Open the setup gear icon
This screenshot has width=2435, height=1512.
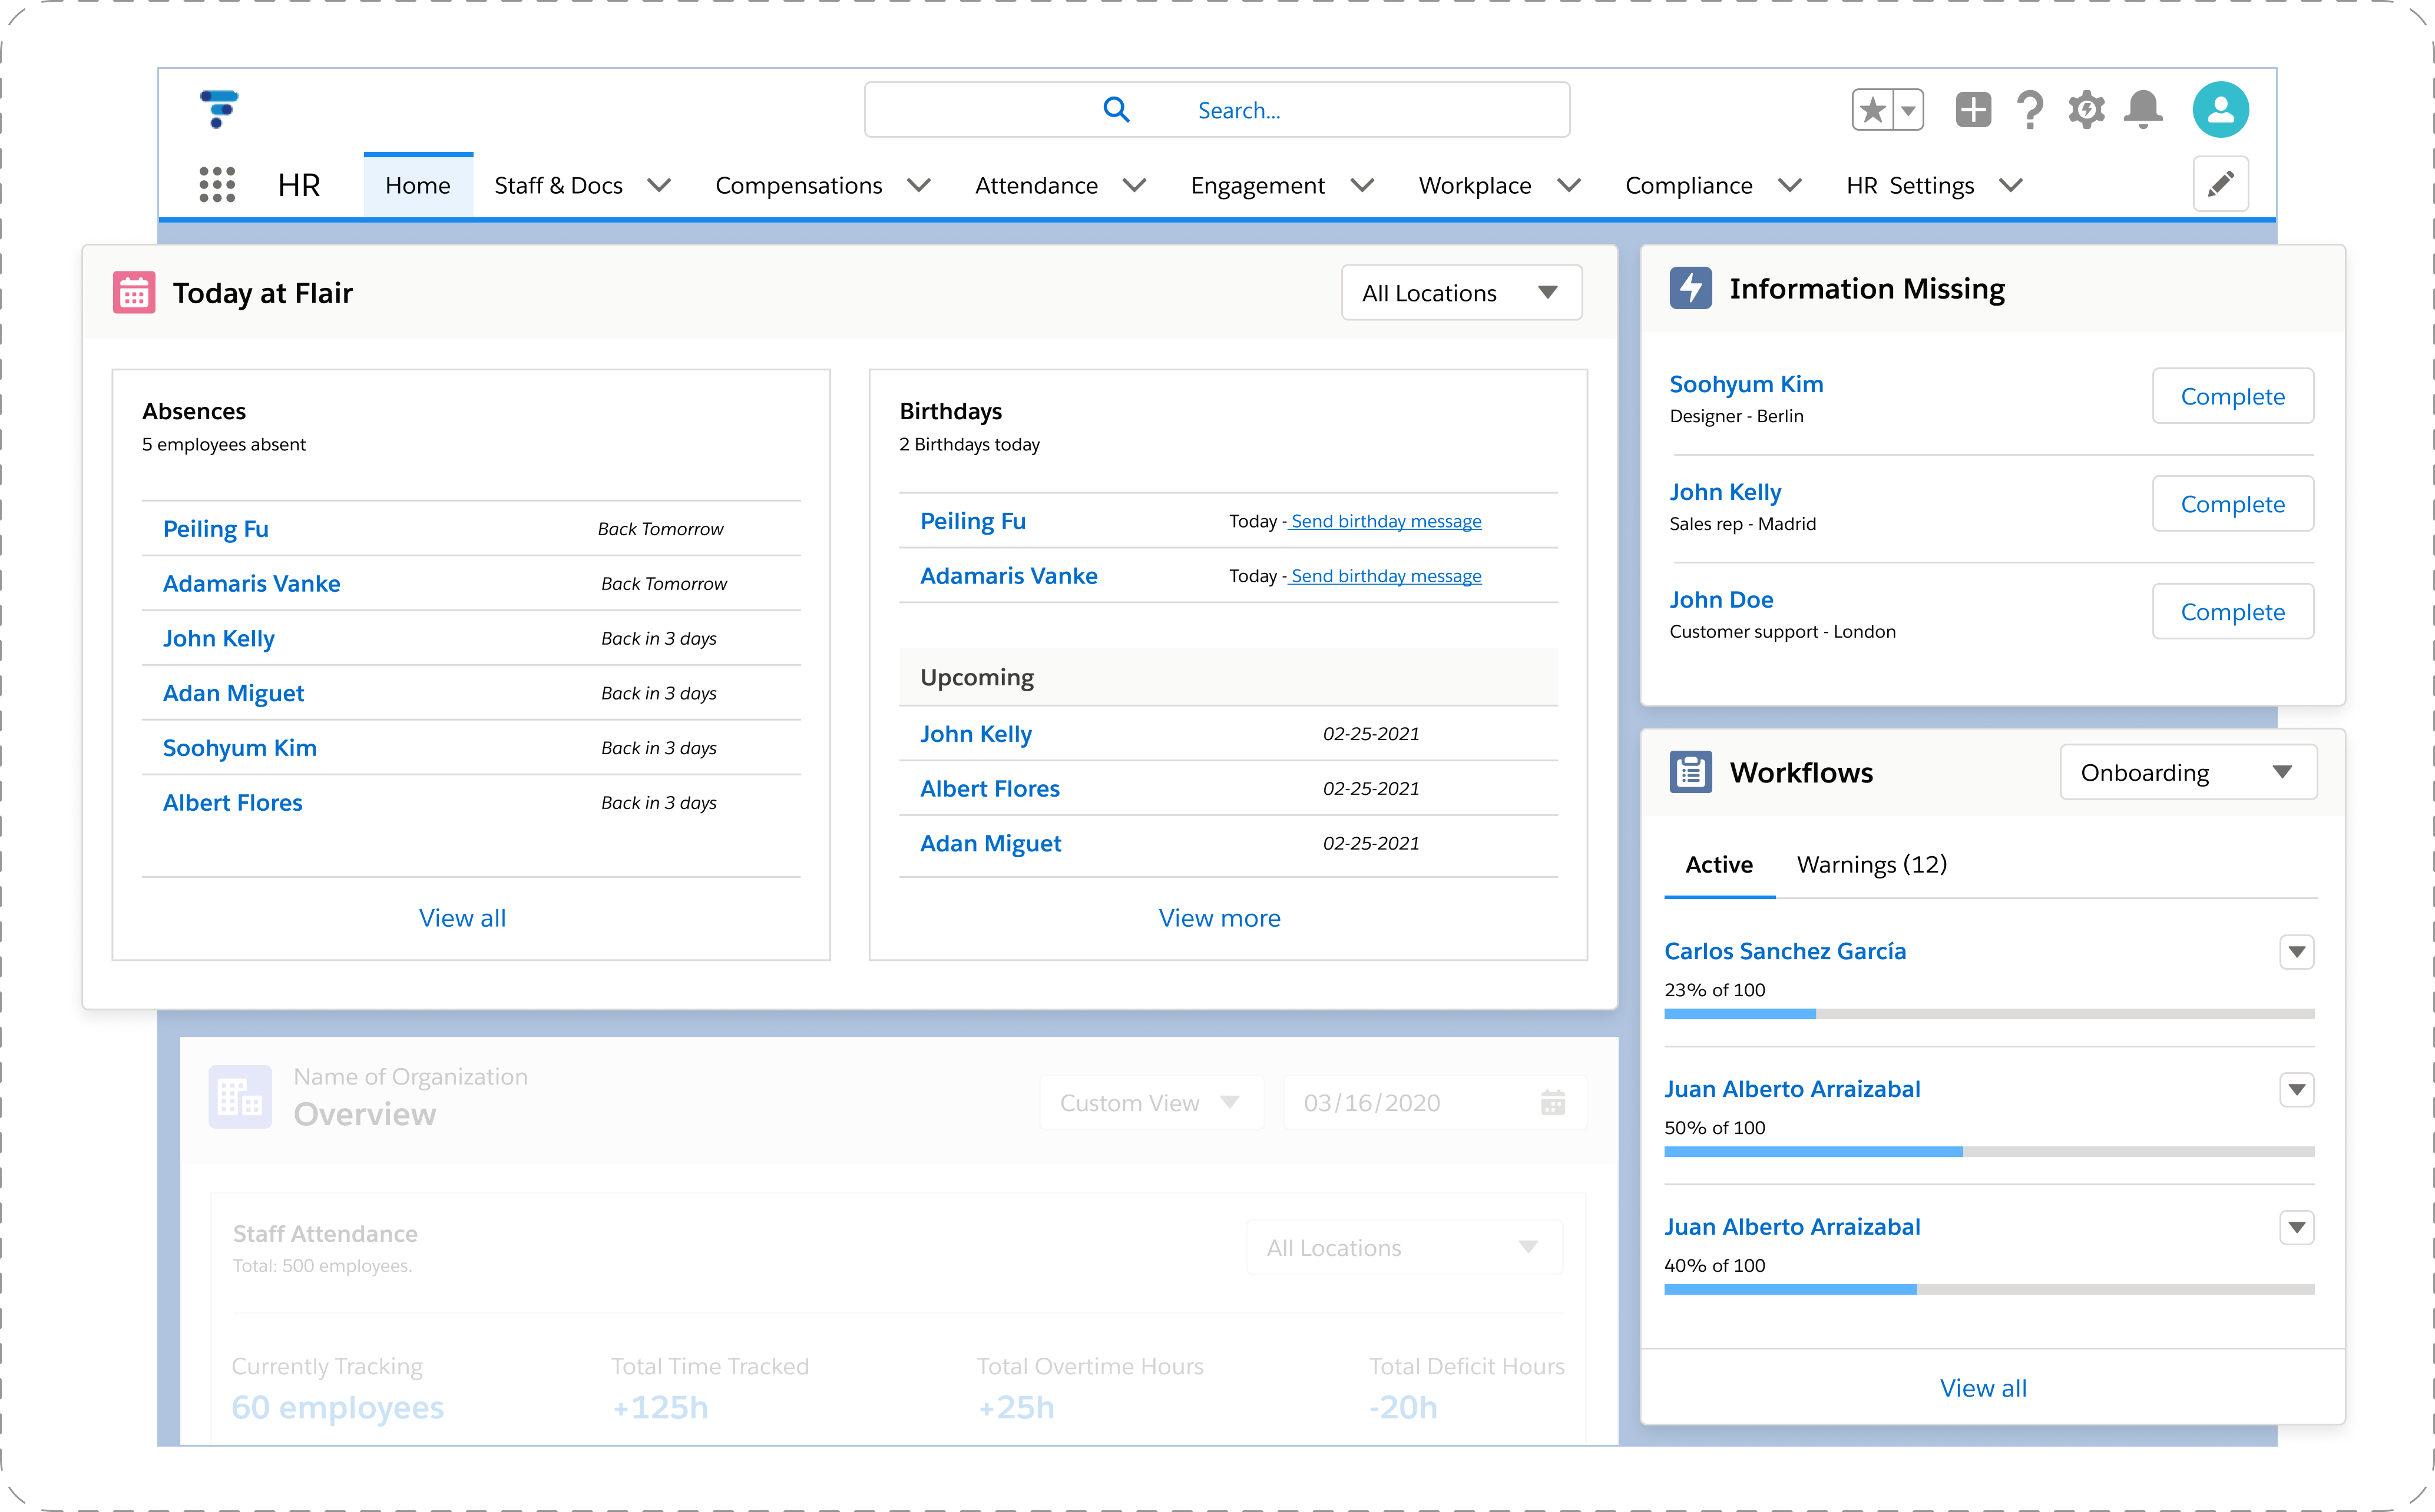2087,110
